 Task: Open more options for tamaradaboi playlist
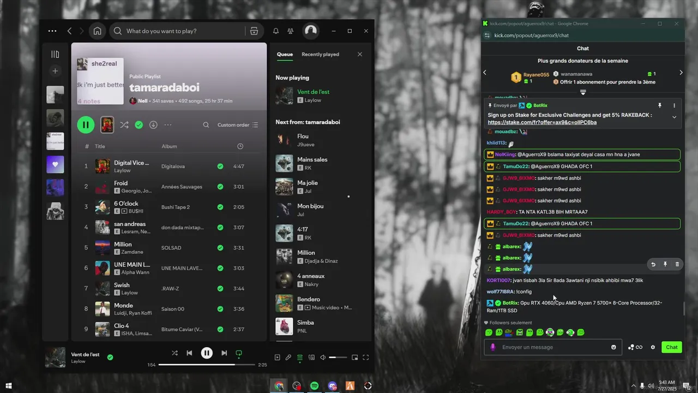(x=168, y=125)
